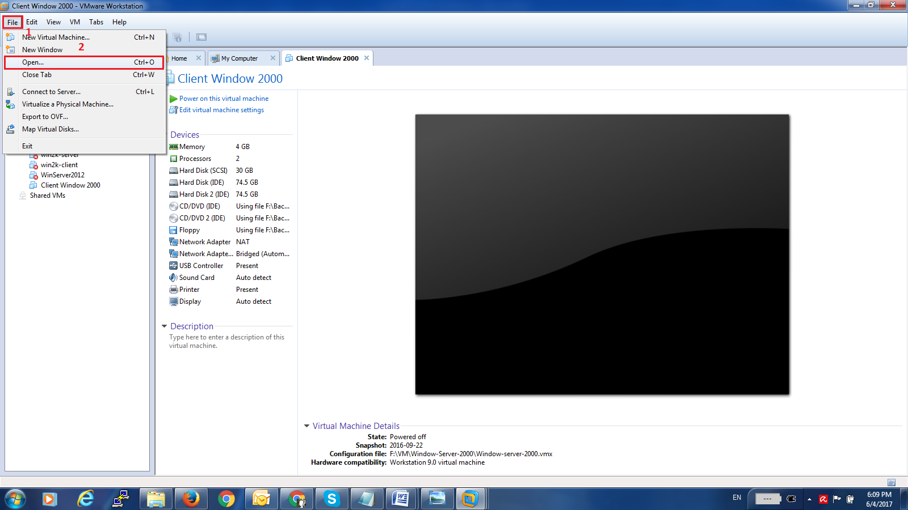Image resolution: width=908 pixels, height=510 pixels.
Task: Open Skype from the taskbar
Action: pos(331,499)
